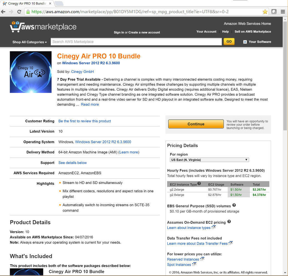The image size is (288, 276).
Task: Click the Search AWS Marketplace field
Action: coord(136,42)
